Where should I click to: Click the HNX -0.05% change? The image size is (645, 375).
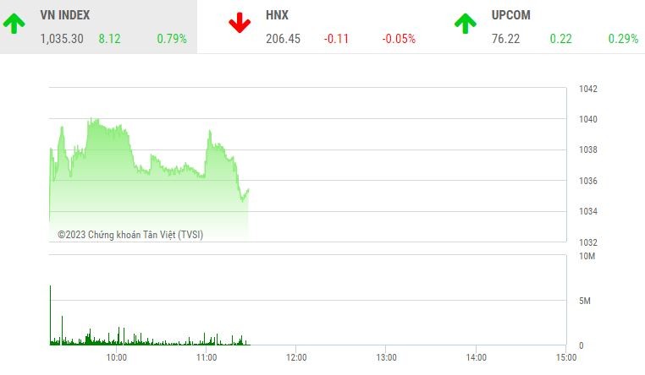399,38
